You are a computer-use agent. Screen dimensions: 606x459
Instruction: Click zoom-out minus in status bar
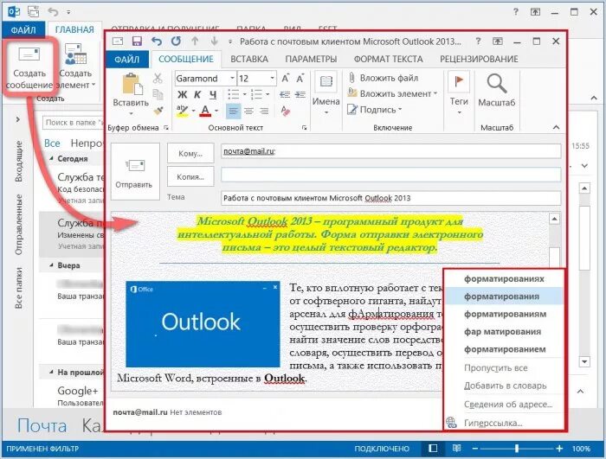[475, 449]
